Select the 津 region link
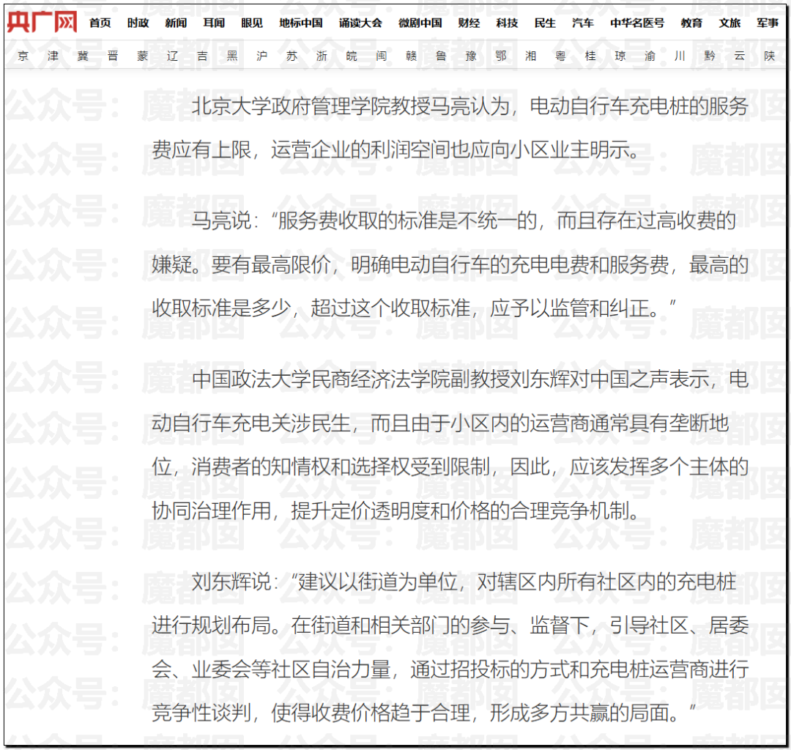791x750 pixels. tap(53, 56)
